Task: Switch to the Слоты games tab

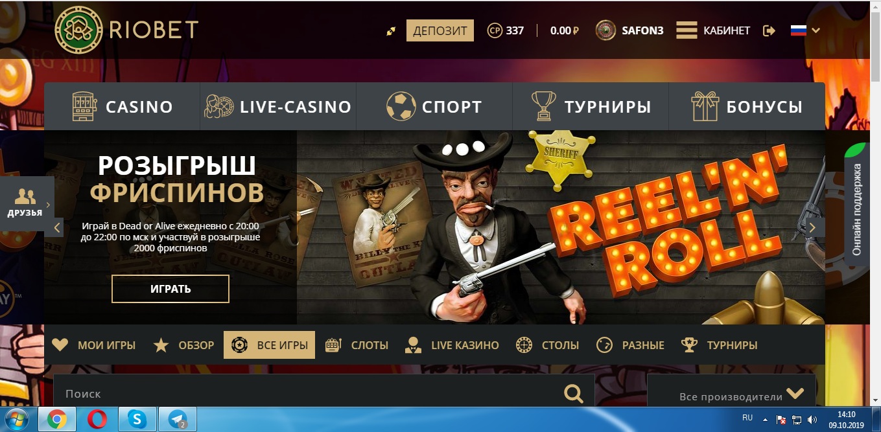Action: (357, 345)
